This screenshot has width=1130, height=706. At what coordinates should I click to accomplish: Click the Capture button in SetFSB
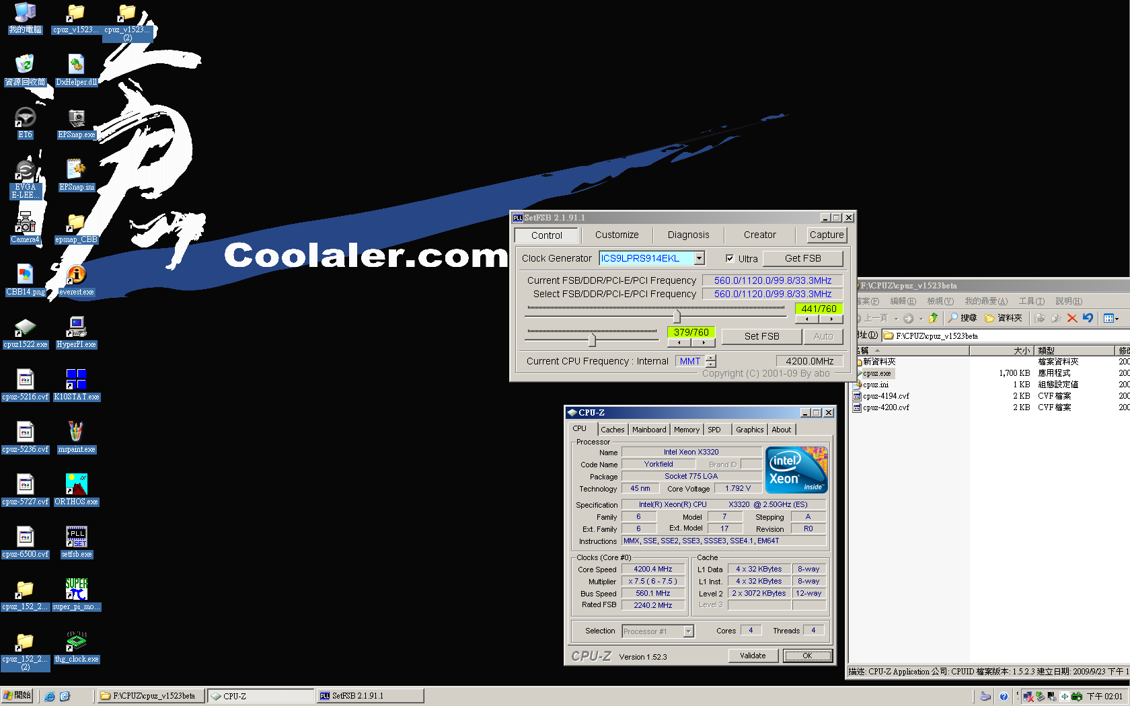point(827,235)
